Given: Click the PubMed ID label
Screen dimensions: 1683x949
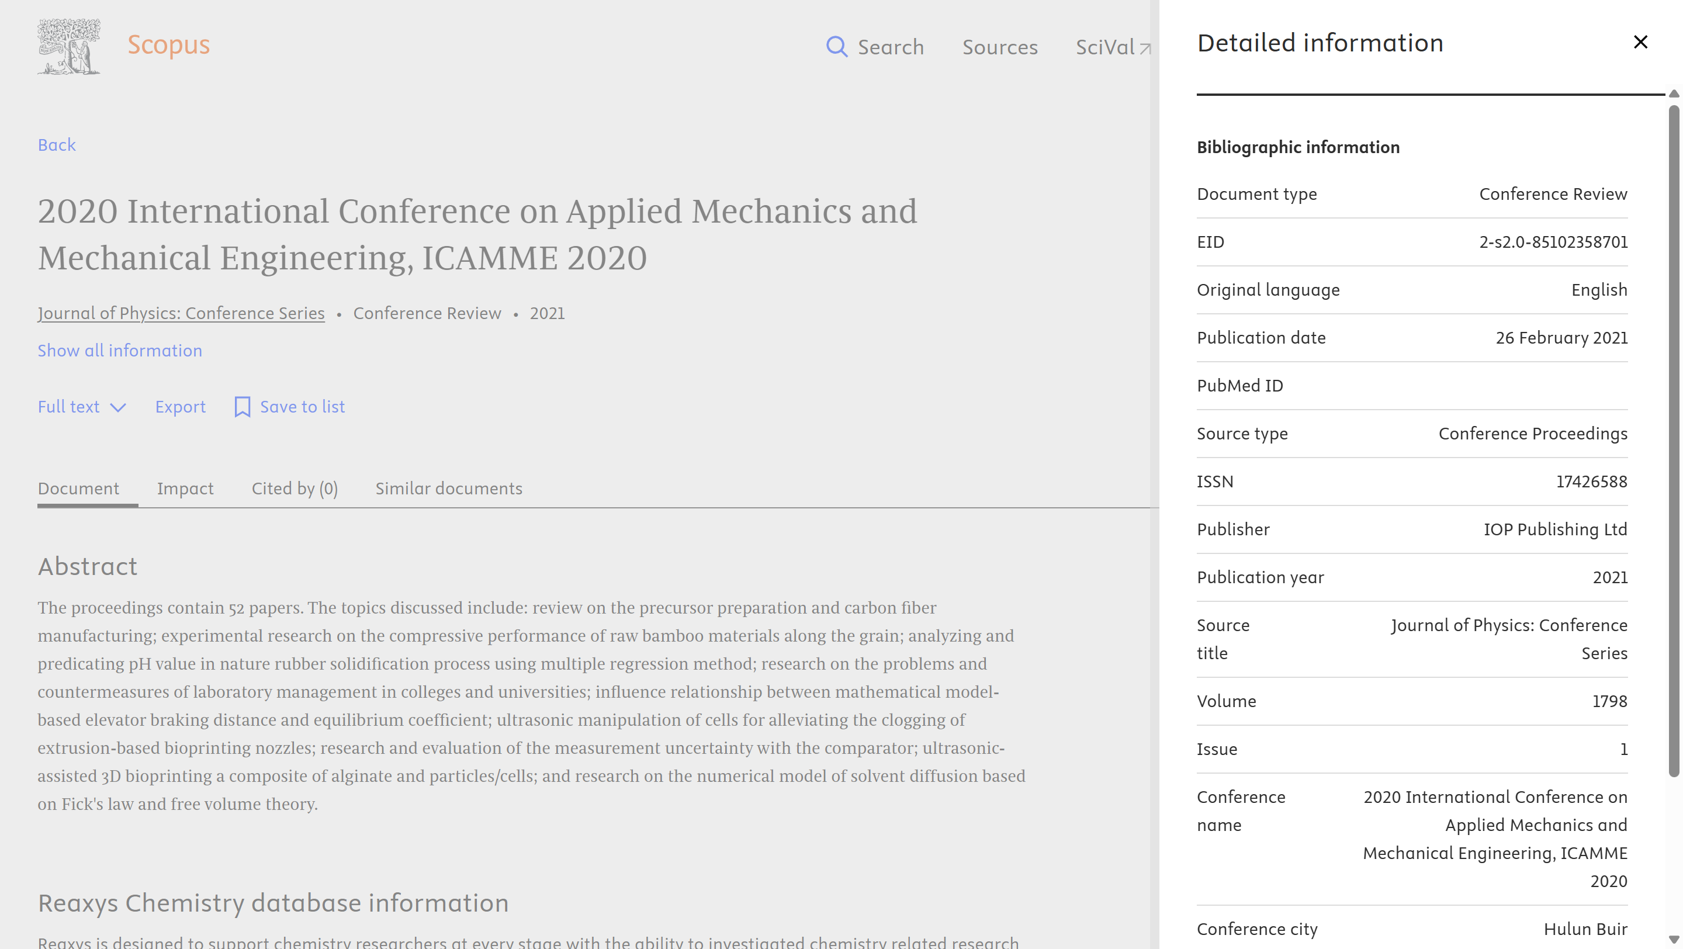Looking at the screenshot, I should point(1239,386).
